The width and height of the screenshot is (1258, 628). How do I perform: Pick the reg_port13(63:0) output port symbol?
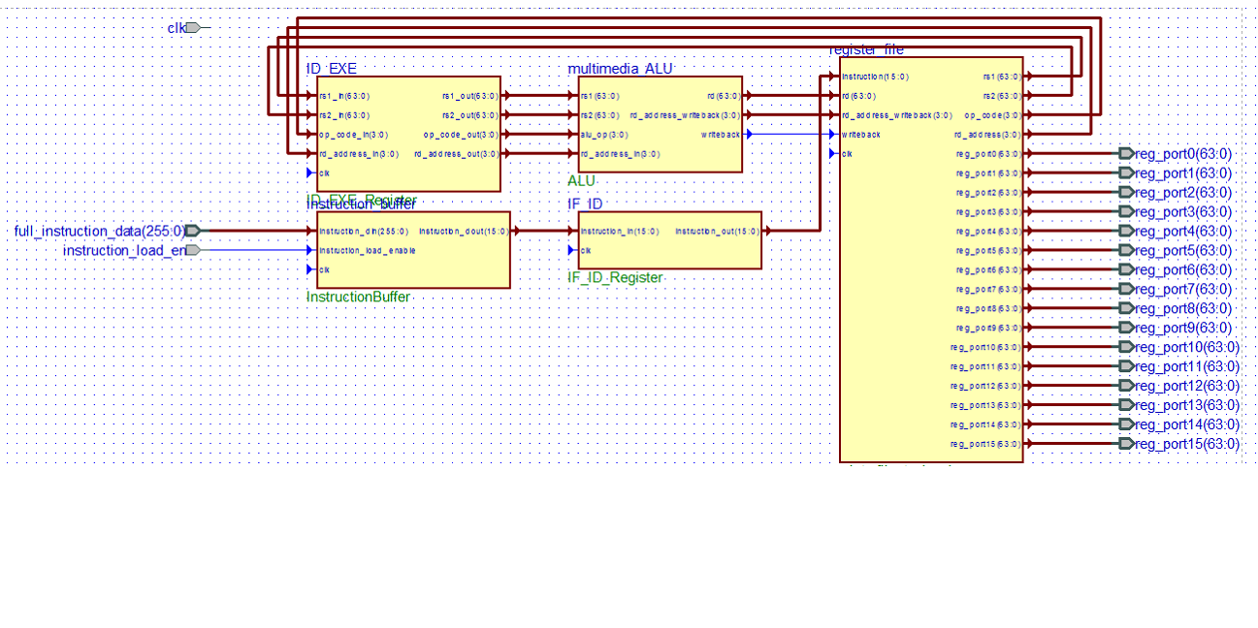click(x=1126, y=405)
